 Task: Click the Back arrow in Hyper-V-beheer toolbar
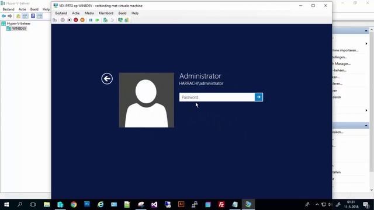point(4,16)
